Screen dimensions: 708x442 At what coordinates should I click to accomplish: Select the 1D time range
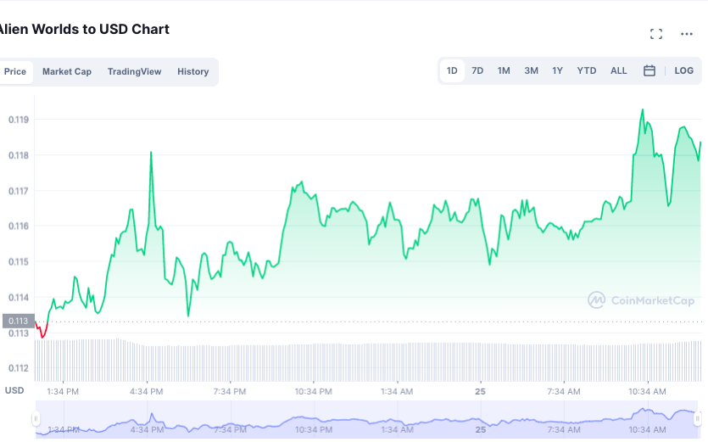click(x=452, y=70)
